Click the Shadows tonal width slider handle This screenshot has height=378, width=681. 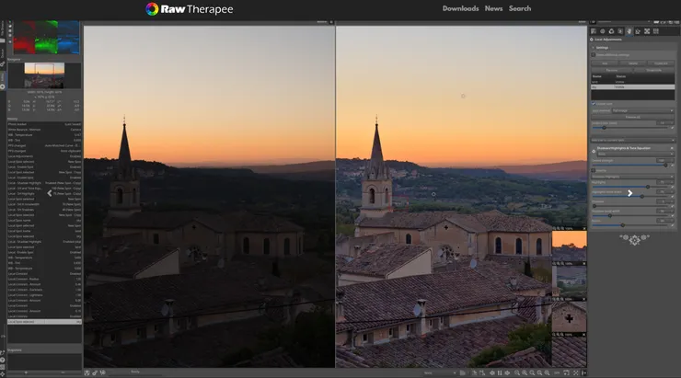tap(610, 216)
